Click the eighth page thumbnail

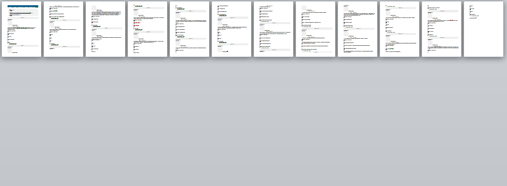[x=316, y=29]
